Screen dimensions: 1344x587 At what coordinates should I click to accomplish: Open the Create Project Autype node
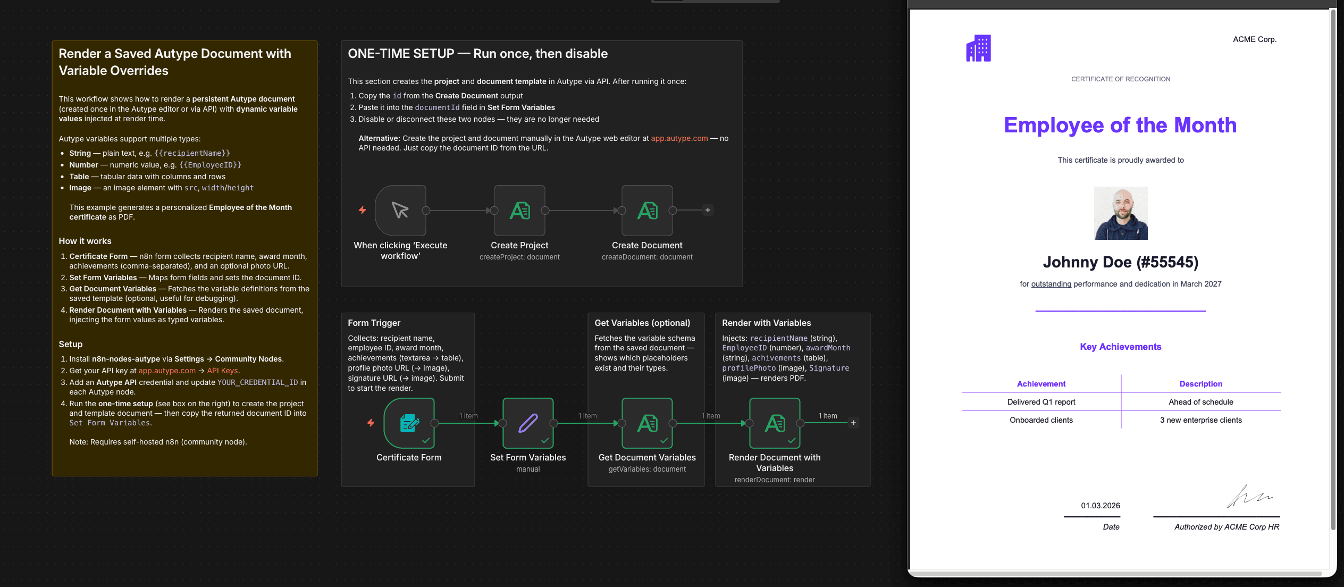click(x=519, y=210)
